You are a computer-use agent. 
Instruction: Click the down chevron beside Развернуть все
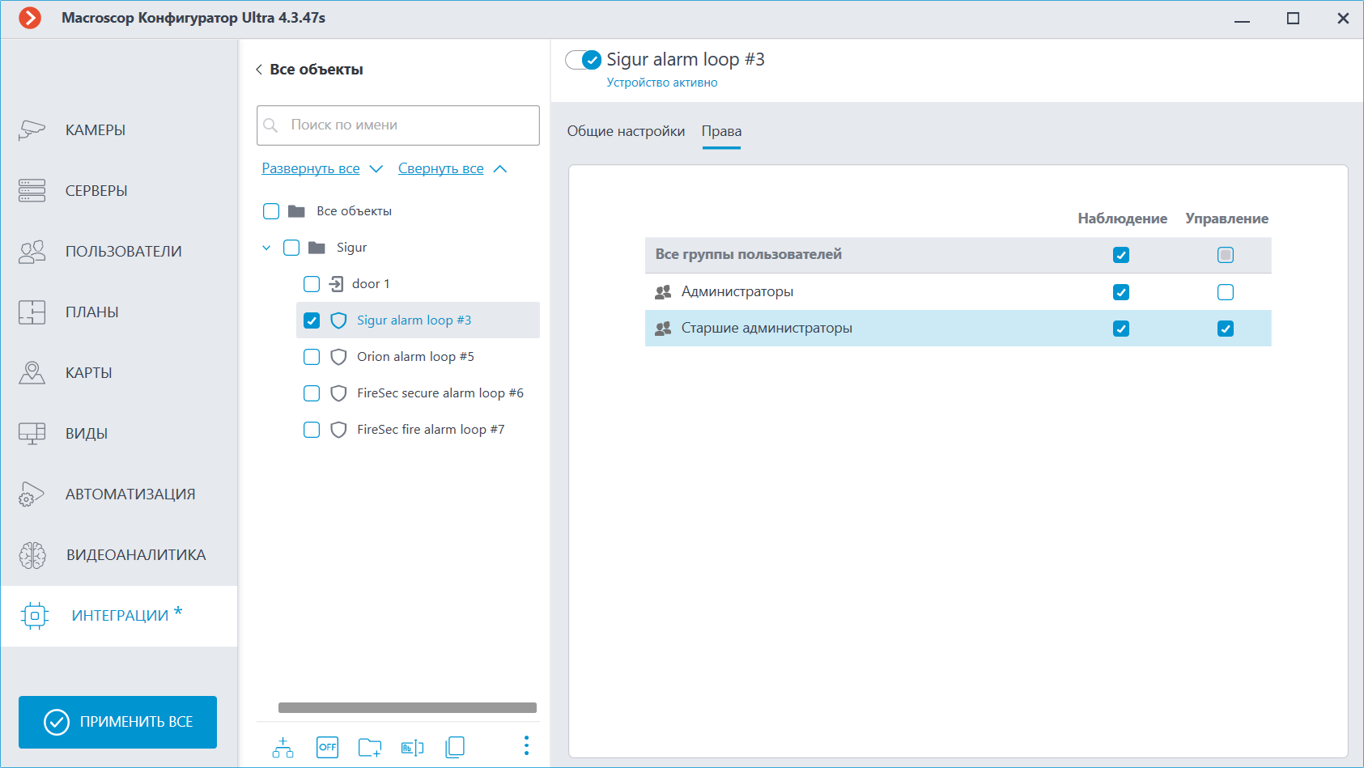376,168
